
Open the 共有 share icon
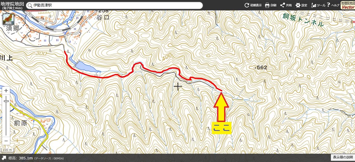pos(283,5)
